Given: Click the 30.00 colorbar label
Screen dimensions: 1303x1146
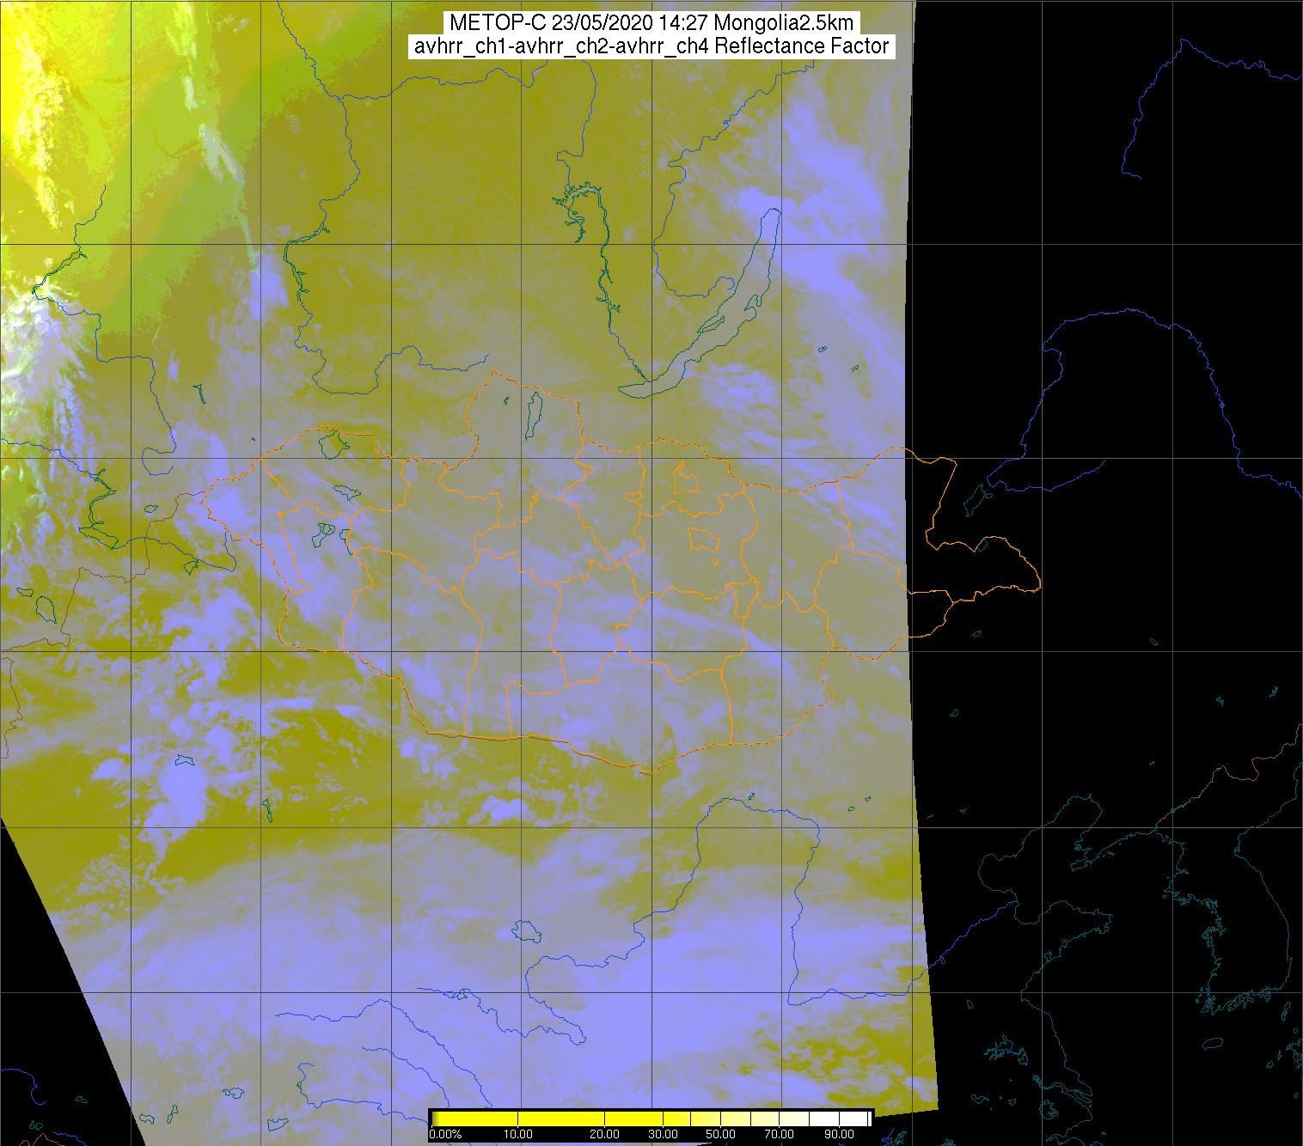Looking at the screenshot, I should pyautogui.click(x=663, y=1134).
